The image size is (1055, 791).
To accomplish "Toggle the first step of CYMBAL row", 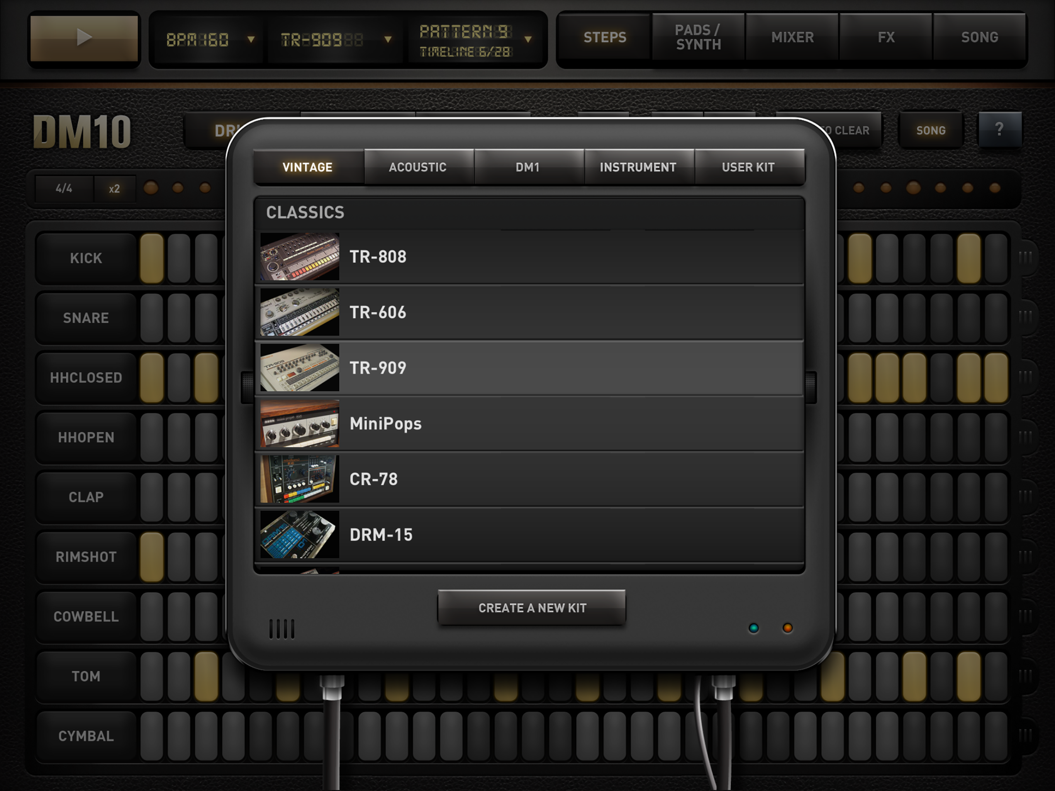I will [x=152, y=736].
